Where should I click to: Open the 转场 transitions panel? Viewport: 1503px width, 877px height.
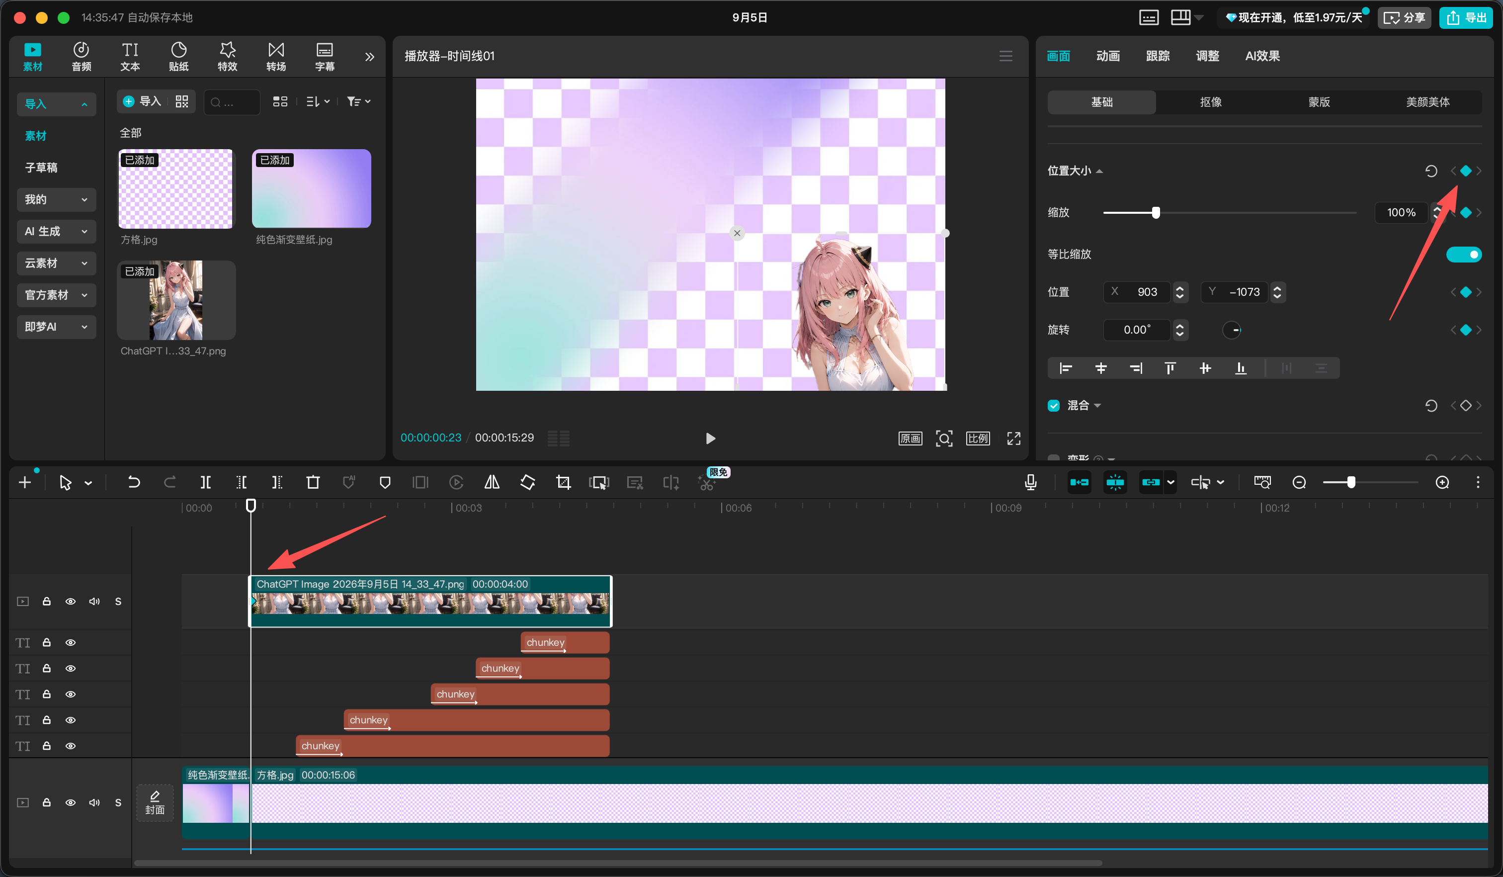click(x=276, y=57)
